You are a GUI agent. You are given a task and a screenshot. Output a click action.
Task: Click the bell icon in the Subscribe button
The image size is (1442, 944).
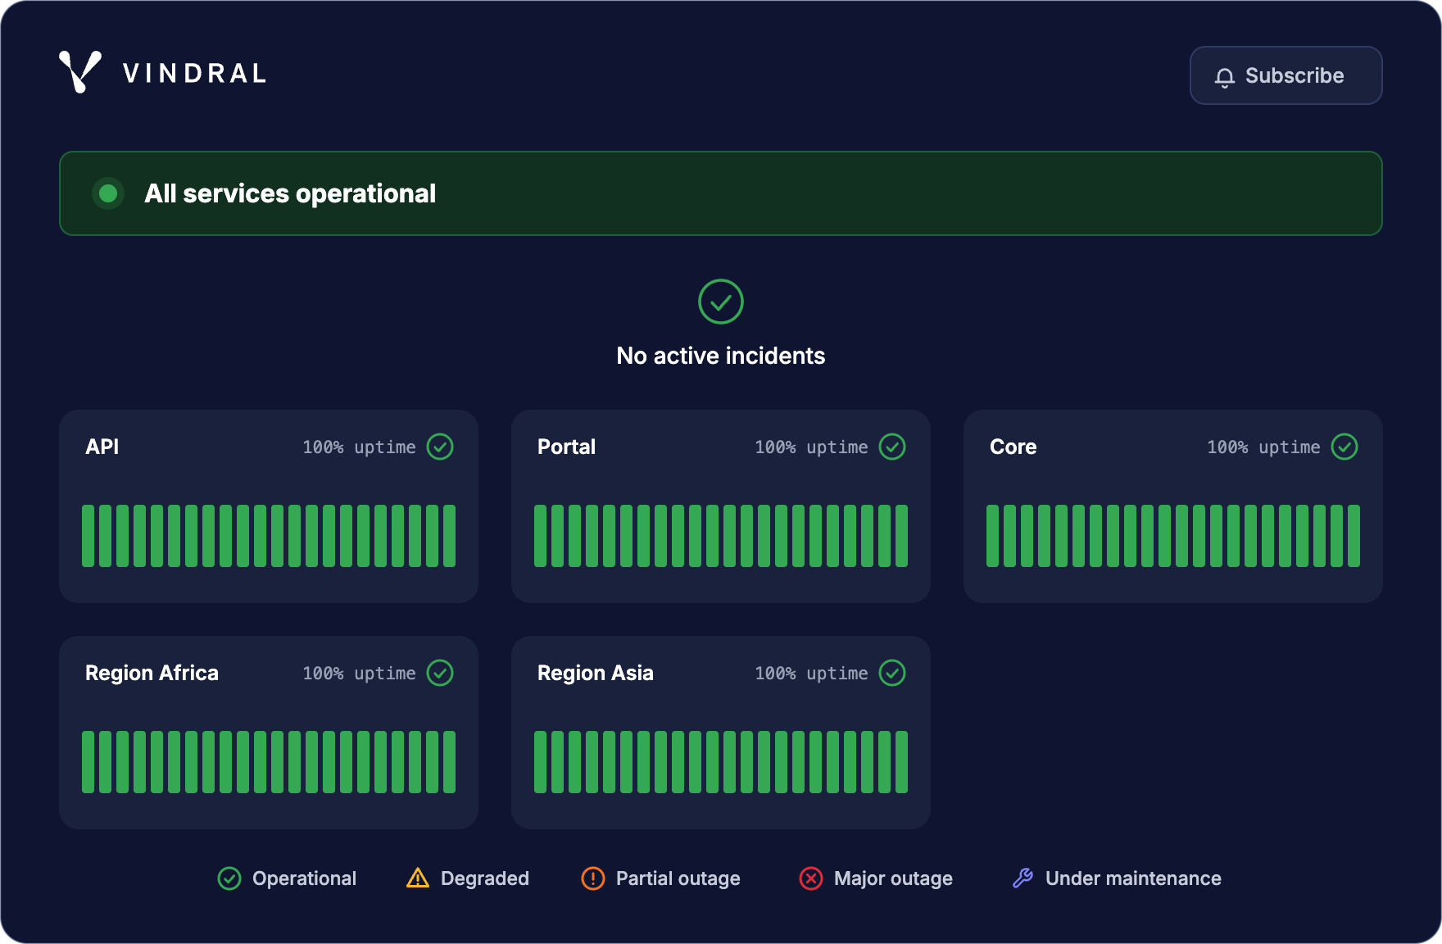tap(1225, 77)
